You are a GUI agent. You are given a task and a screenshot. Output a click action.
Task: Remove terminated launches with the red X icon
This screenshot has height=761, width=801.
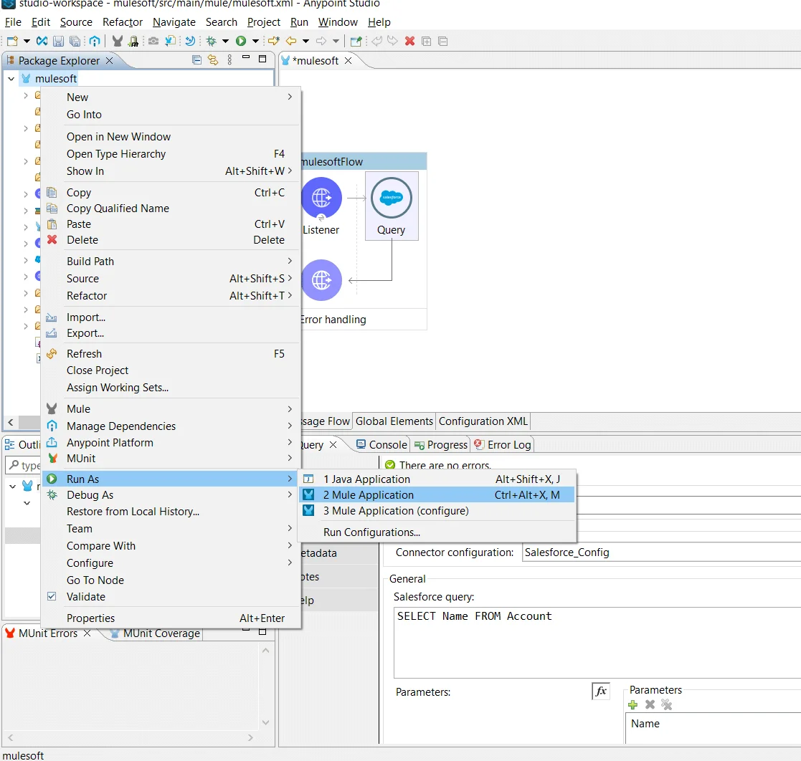pos(409,41)
